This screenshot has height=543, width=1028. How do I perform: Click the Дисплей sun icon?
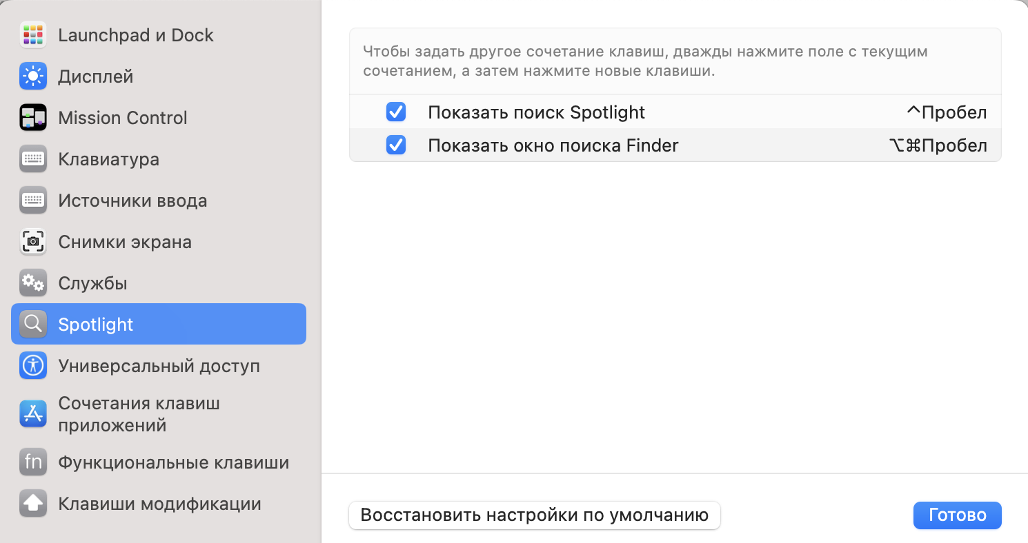coord(33,76)
